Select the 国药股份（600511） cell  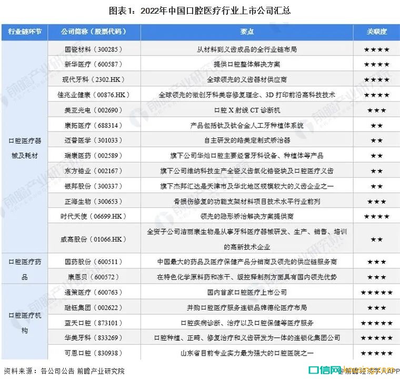tap(94, 262)
